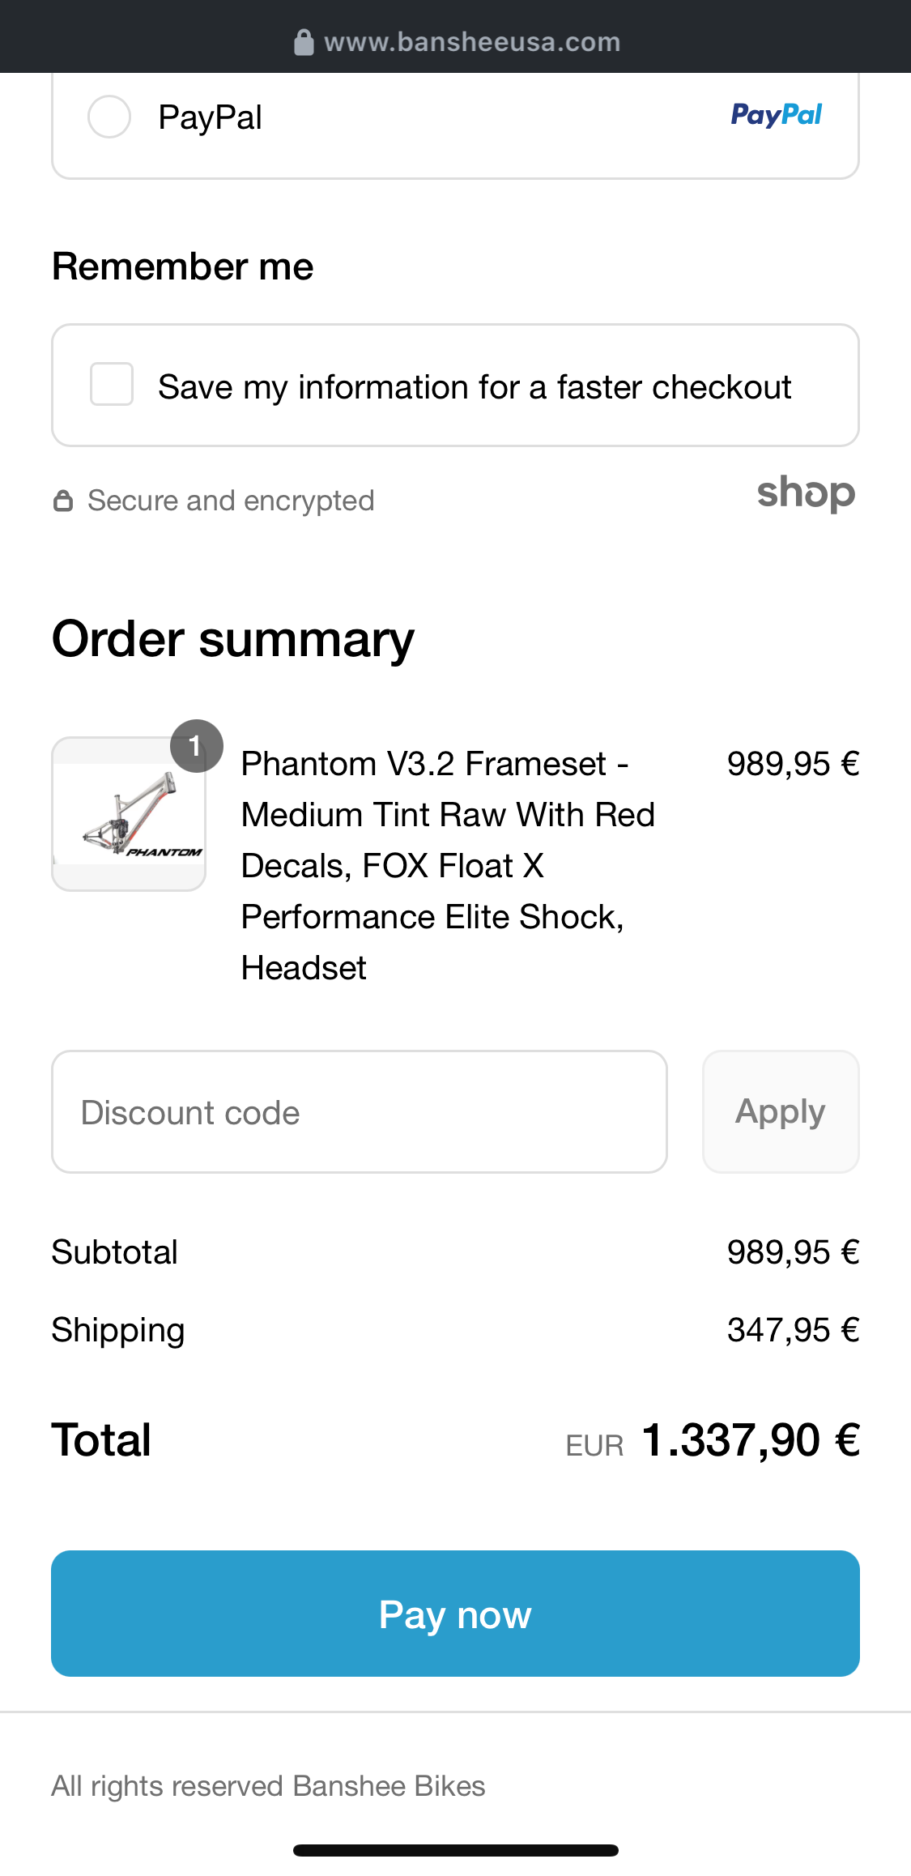Image resolution: width=911 pixels, height=1876 pixels.
Task: Open the Phantom frameset product thumbnail
Action: (129, 815)
